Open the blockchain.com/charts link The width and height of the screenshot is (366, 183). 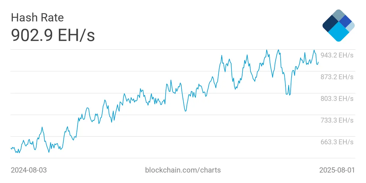click(x=183, y=170)
